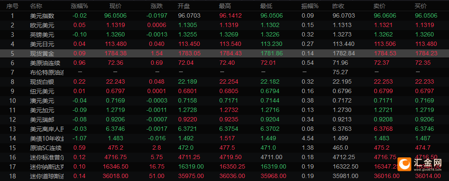449x181 pixels.
Task: Click silver change percent 0.22
Action: 79,82
